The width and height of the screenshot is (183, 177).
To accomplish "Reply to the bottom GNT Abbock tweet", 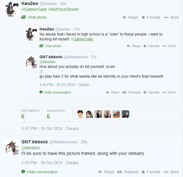I will pos(106,172).
